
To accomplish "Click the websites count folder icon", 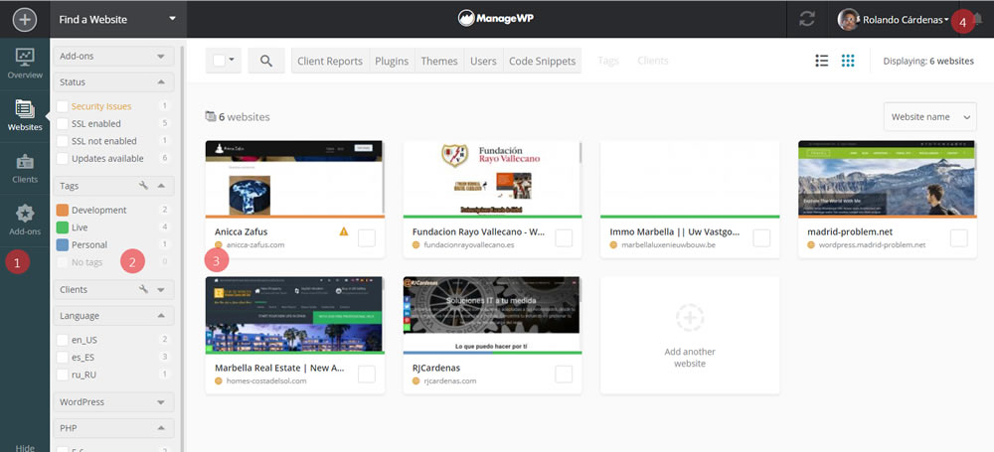I will click(x=211, y=116).
